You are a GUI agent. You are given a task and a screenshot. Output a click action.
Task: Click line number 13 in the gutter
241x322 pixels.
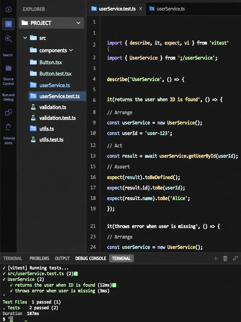(93, 156)
